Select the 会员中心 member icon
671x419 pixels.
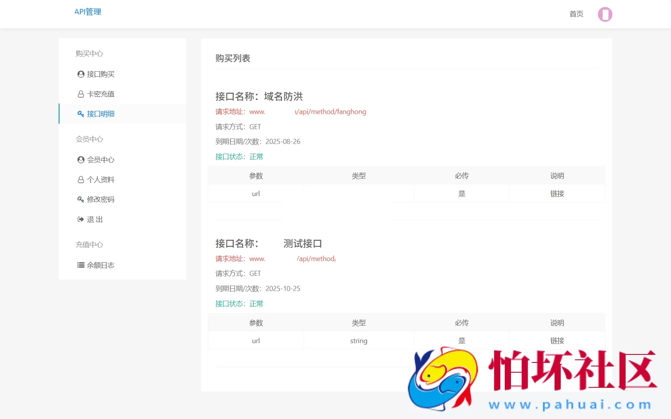tap(80, 160)
